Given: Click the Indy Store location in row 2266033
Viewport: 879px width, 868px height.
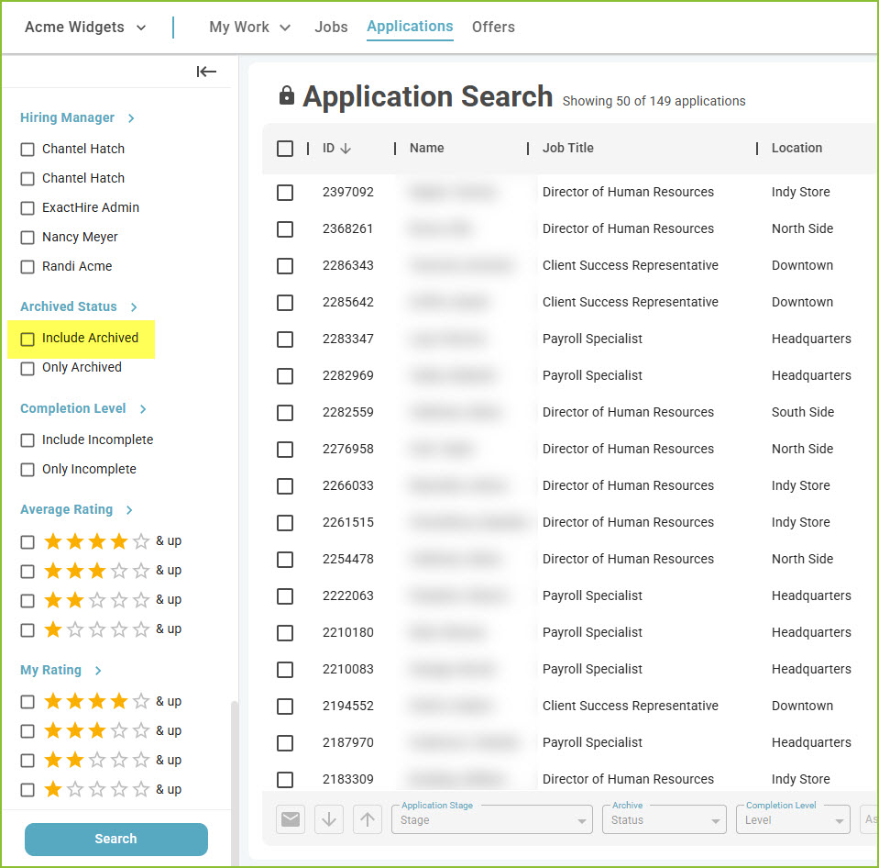Looking at the screenshot, I should pyautogui.click(x=800, y=486).
